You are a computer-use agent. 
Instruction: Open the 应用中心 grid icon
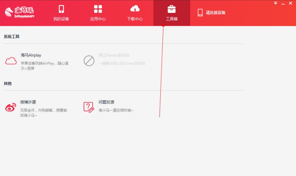[98, 9]
